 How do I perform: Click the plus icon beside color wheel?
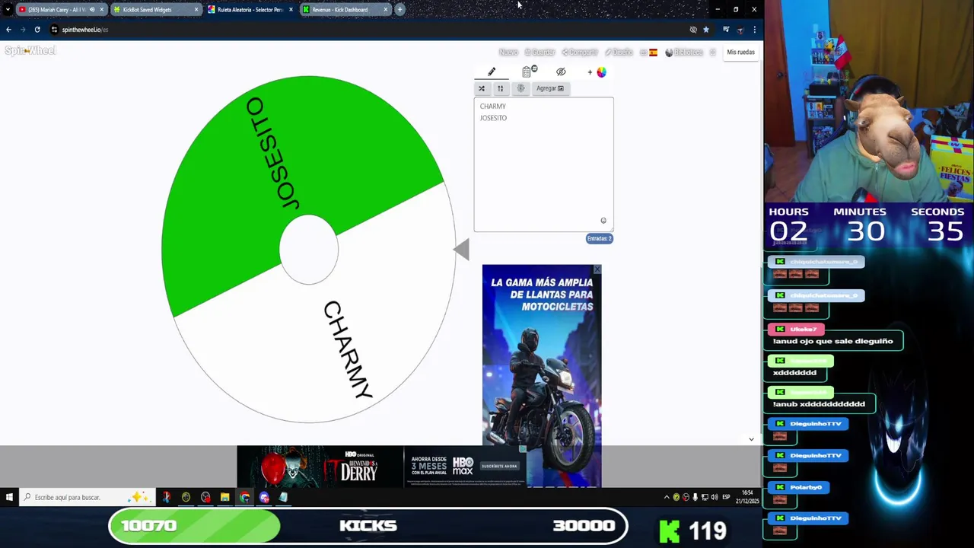coord(590,72)
